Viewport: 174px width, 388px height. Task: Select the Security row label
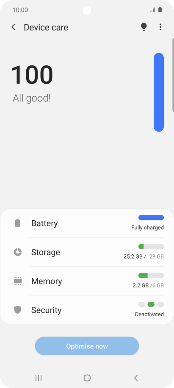click(47, 310)
